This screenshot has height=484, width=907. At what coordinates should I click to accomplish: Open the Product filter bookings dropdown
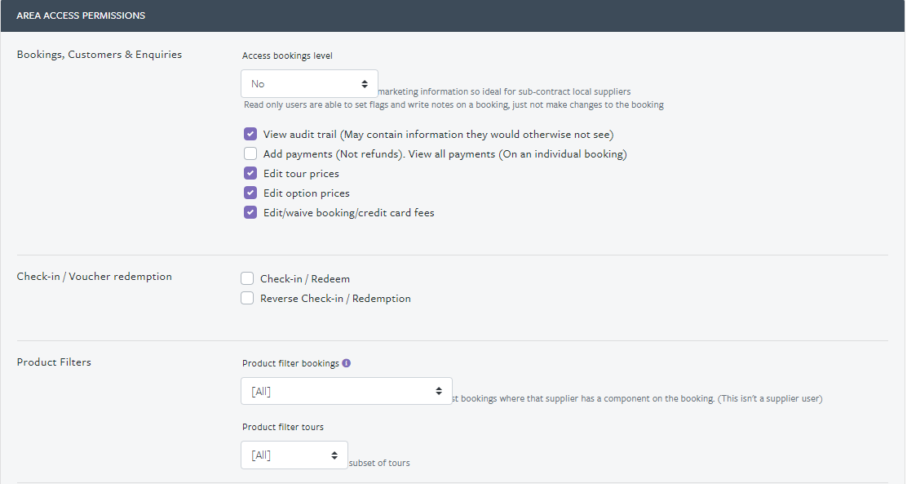(x=347, y=392)
